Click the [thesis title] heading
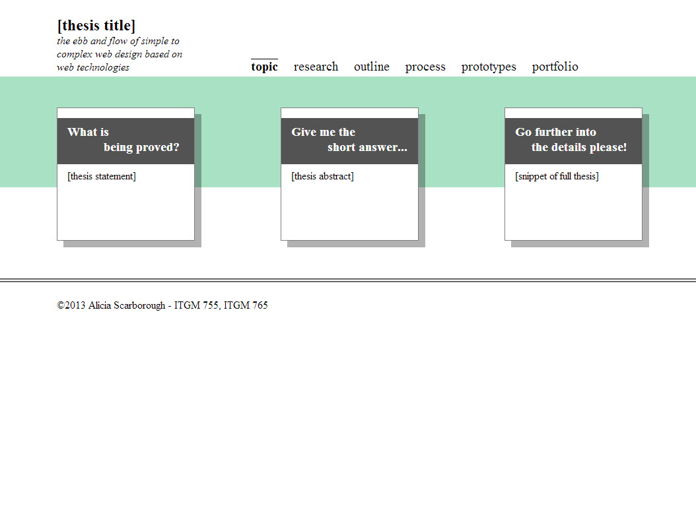This screenshot has height=521, width=696. (x=96, y=26)
